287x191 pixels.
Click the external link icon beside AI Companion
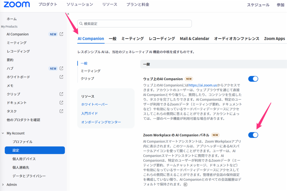[x=61, y=34]
